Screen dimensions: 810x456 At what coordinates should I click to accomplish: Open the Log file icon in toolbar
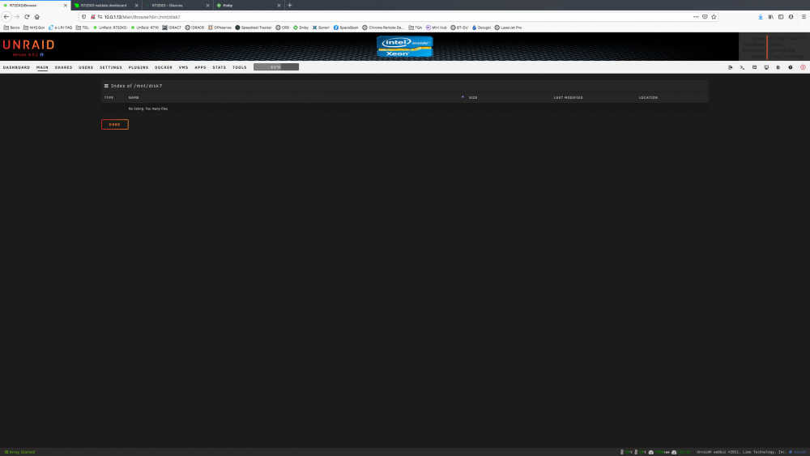778,67
